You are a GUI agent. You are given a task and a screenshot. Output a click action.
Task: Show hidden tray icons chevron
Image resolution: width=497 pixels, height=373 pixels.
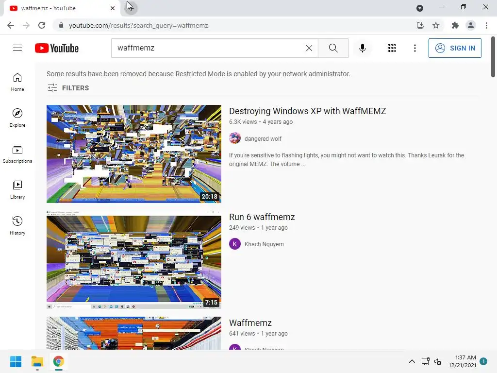[412, 361]
